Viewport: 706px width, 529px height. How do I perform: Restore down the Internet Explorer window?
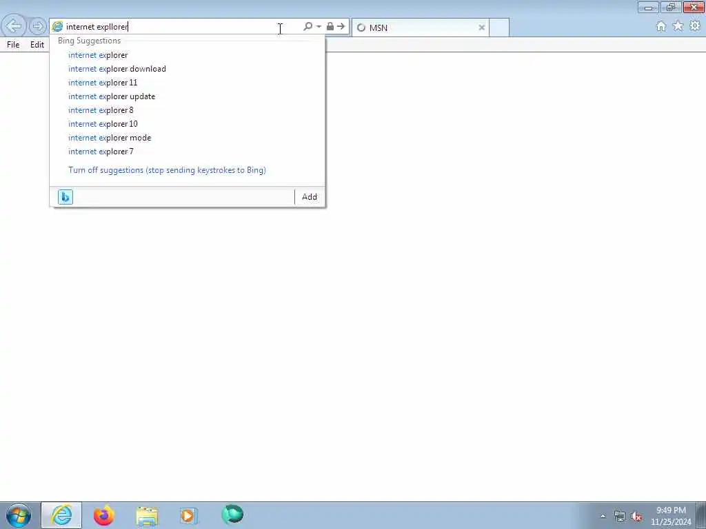(671, 7)
